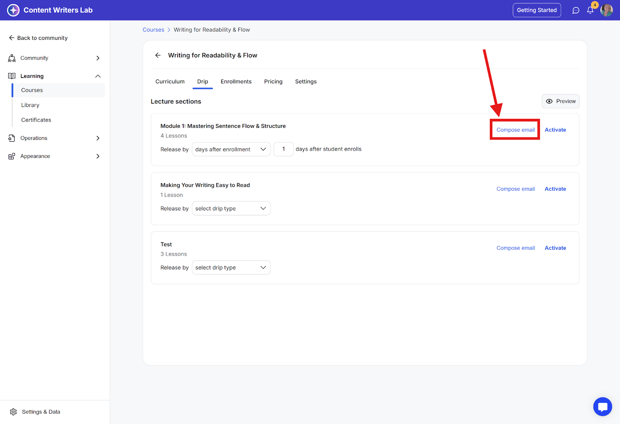
Task: Click the '1 Lesson' text
Action: point(172,195)
